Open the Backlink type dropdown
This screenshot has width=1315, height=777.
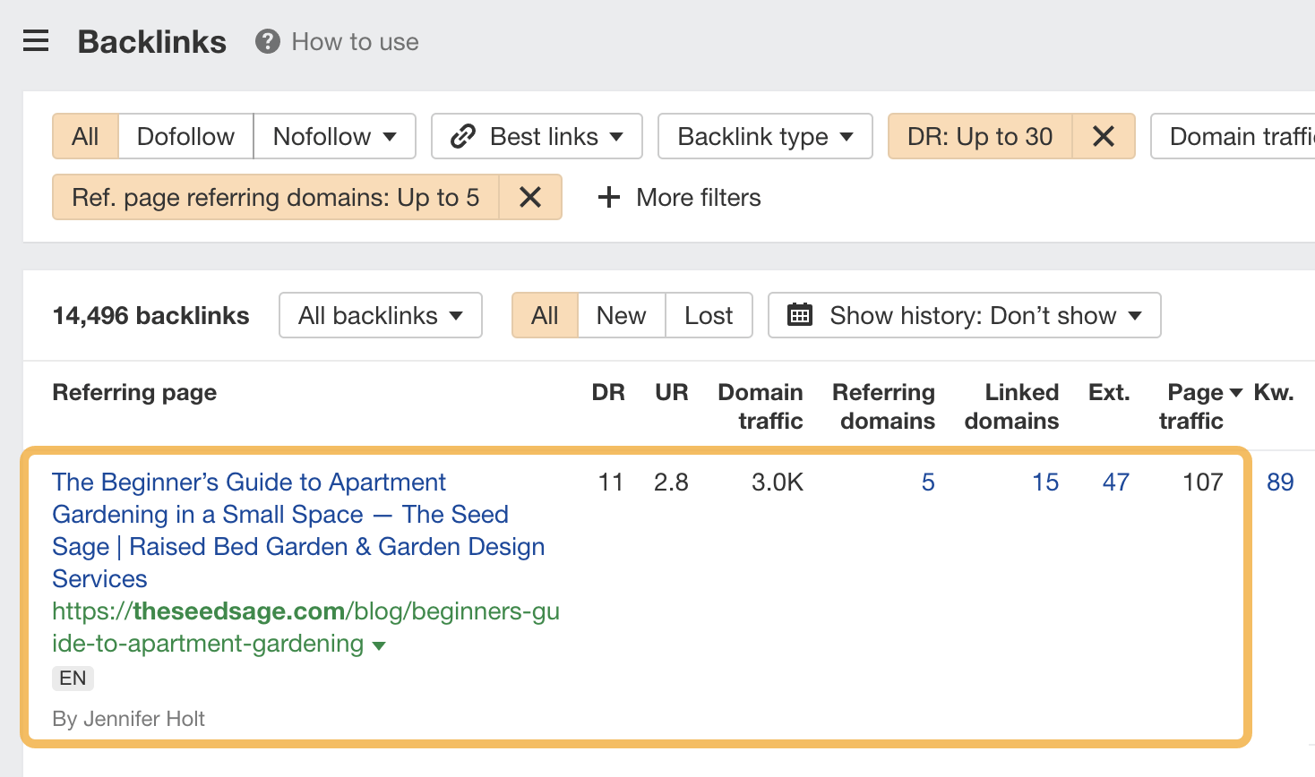pos(764,136)
